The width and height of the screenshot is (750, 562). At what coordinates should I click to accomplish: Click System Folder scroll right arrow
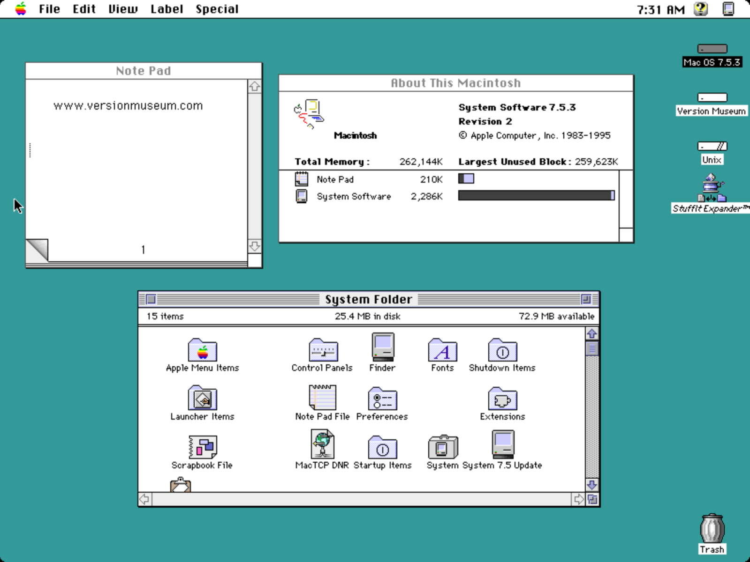[x=578, y=499]
